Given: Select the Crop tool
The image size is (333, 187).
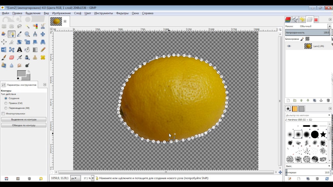Looking at the screenshot, I should pyautogui.click(x=12, y=42).
